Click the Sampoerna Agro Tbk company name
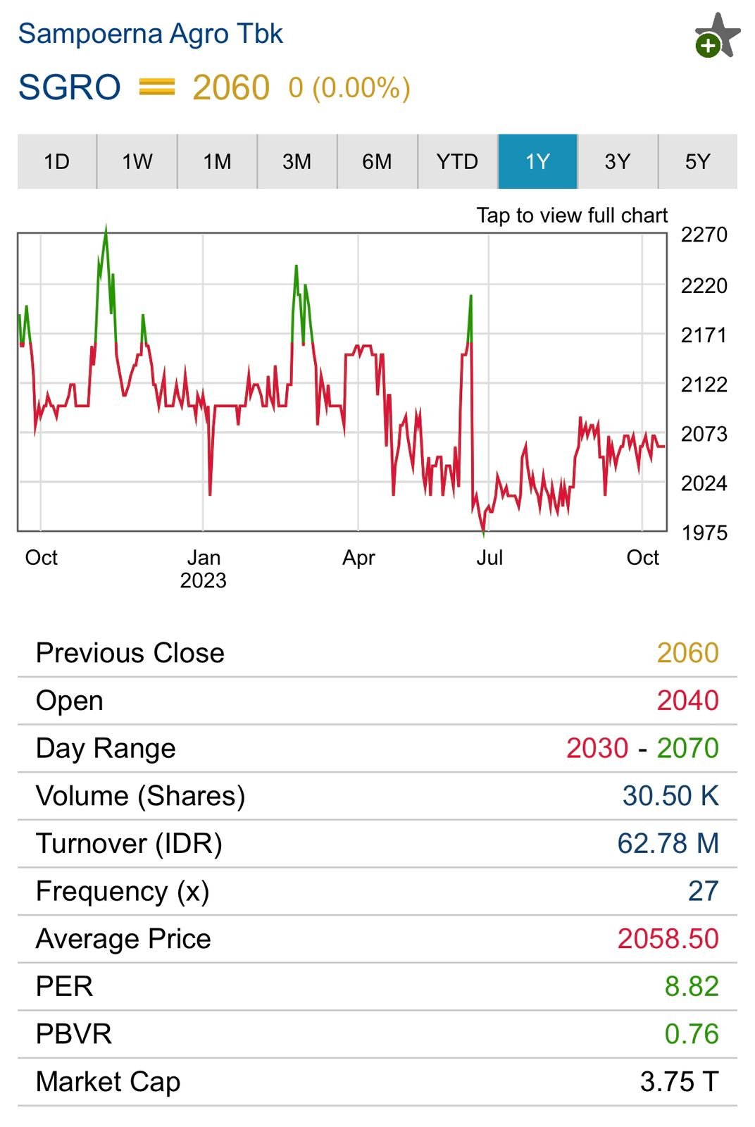 (x=150, y=34)
